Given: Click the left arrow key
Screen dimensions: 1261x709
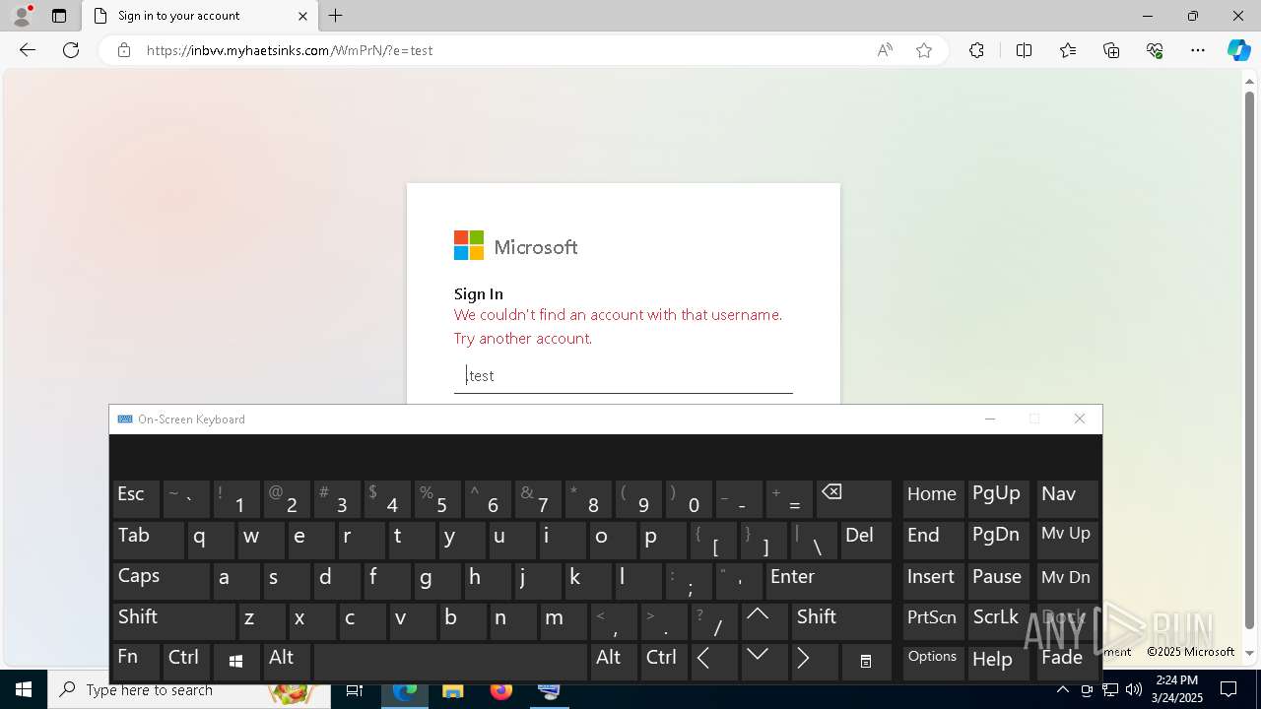Looking at the screenshot, I should [x=712, y=662].
